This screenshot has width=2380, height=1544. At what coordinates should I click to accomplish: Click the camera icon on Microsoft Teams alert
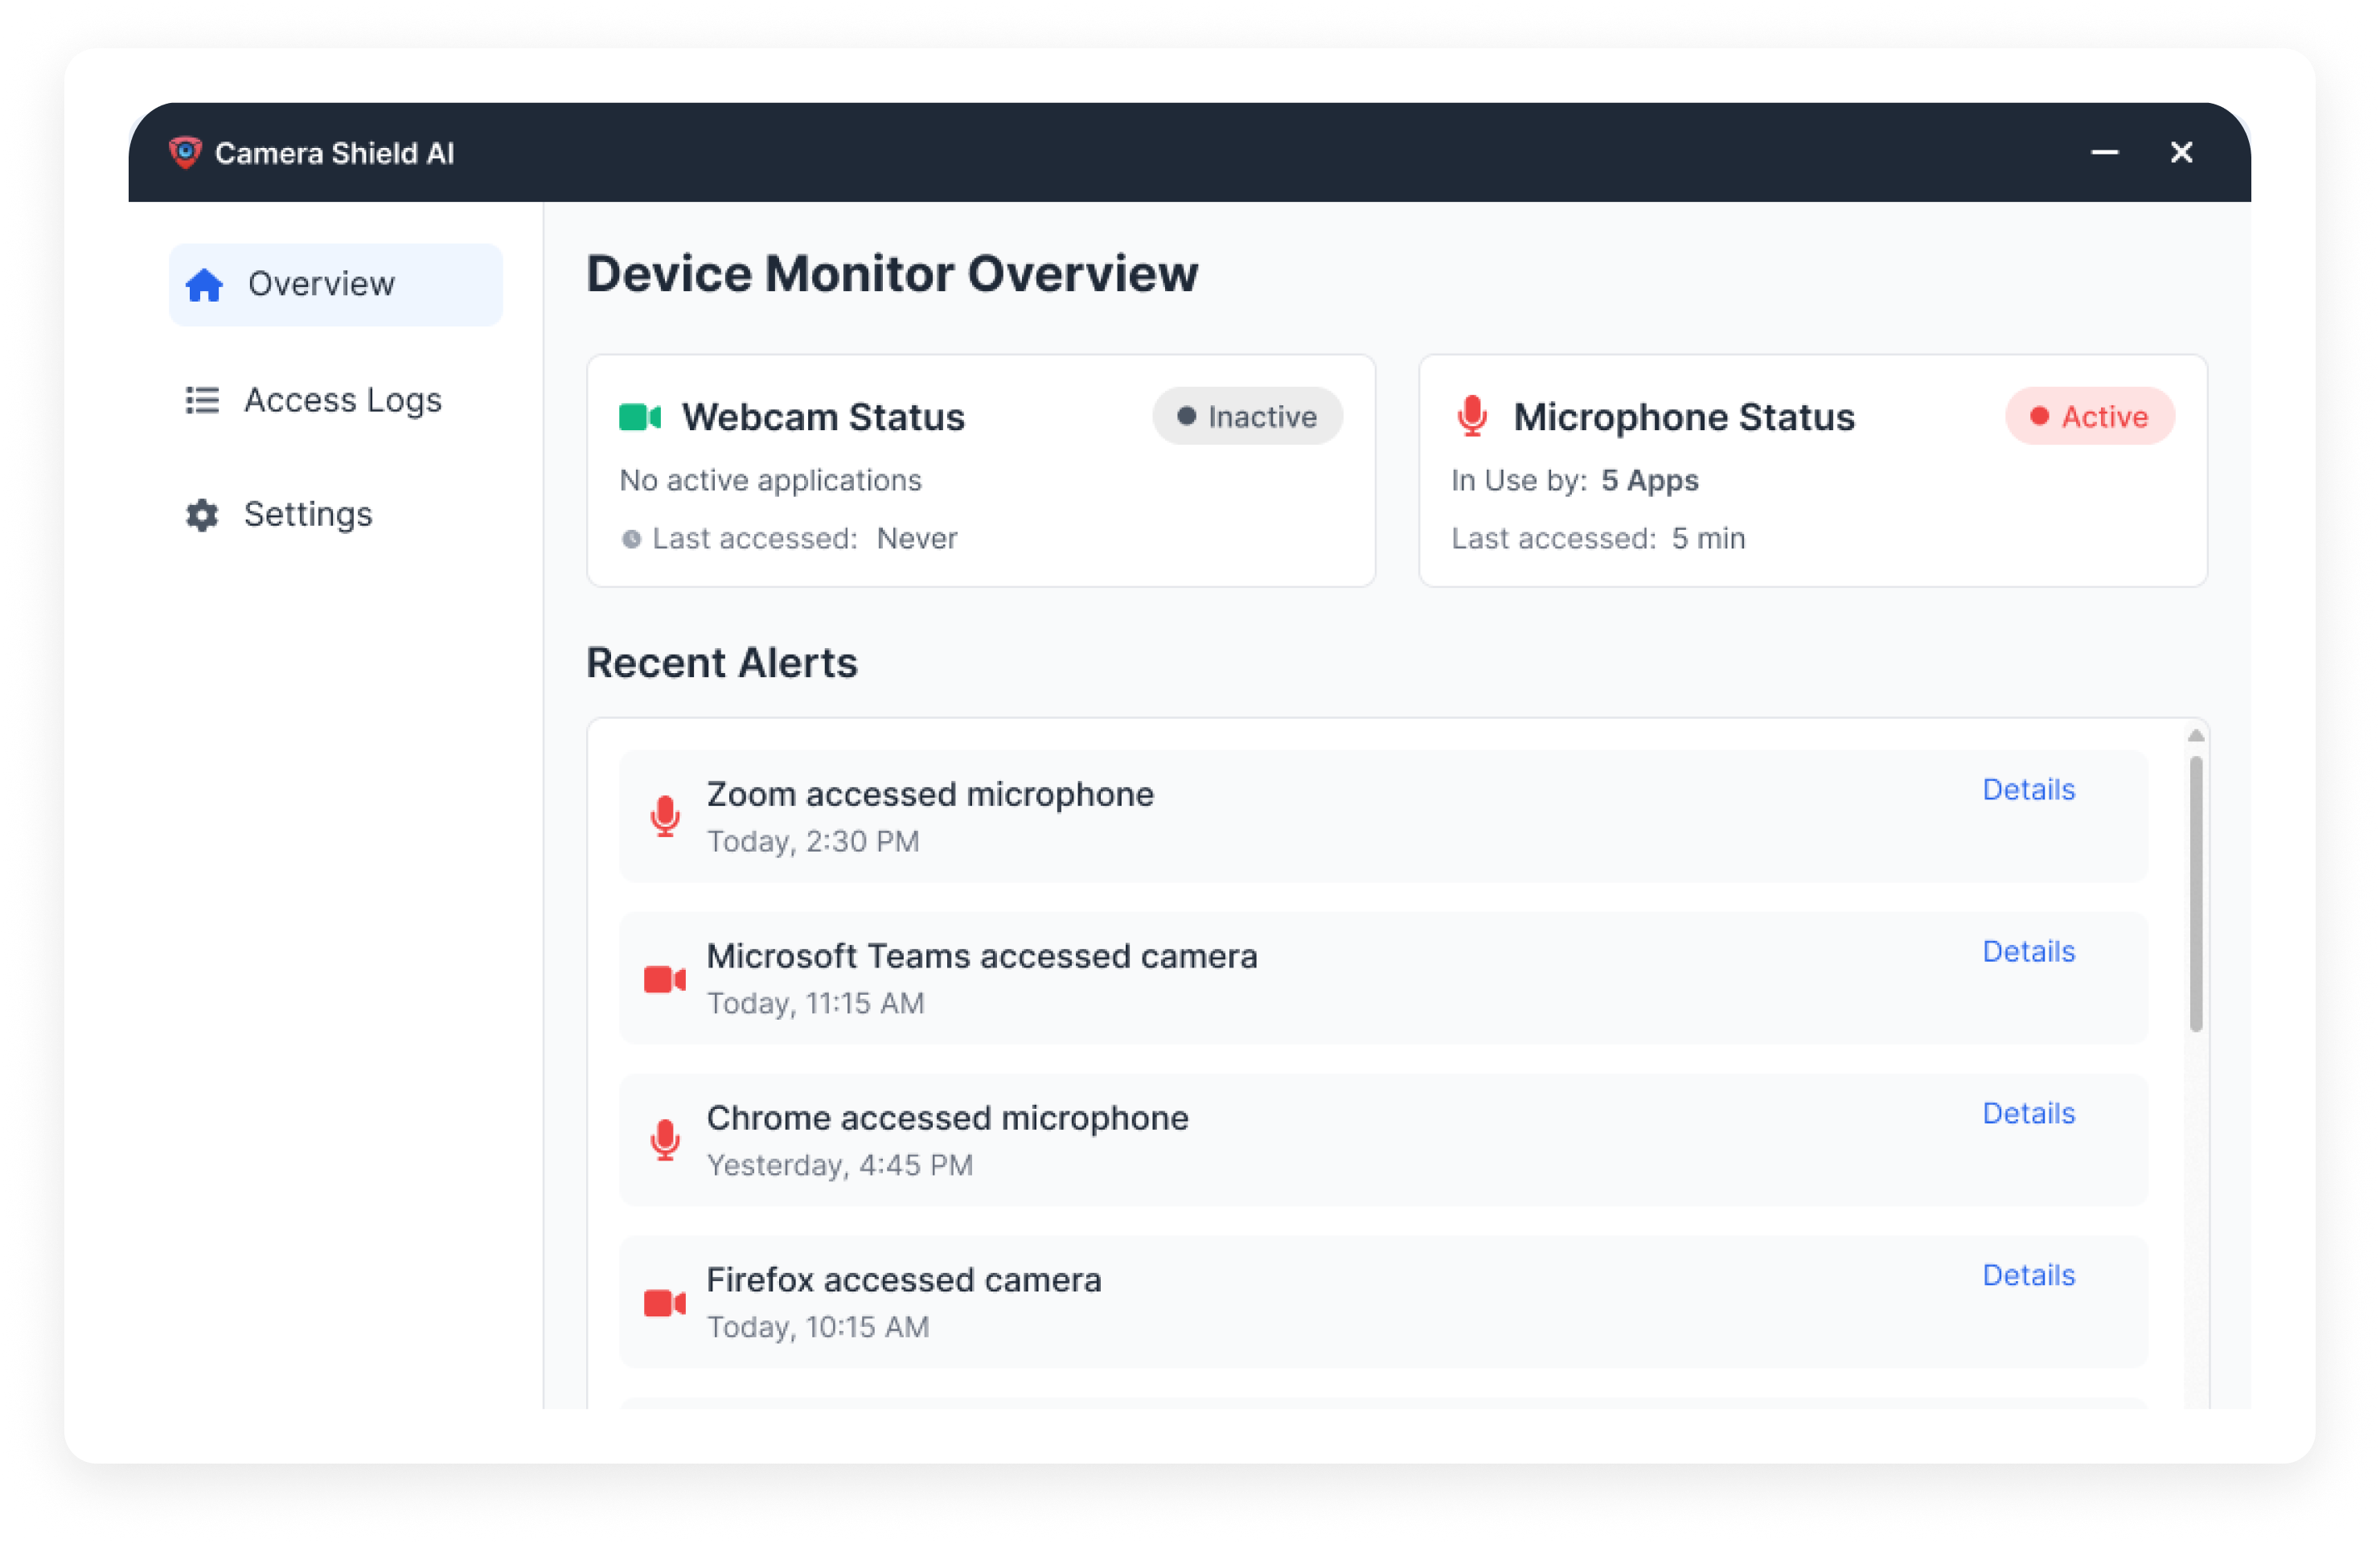[665, 979]
